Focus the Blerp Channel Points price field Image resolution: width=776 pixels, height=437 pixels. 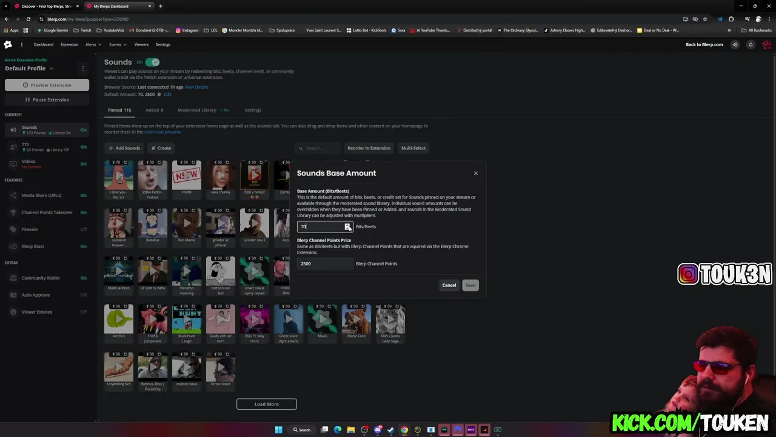point(324,263)
